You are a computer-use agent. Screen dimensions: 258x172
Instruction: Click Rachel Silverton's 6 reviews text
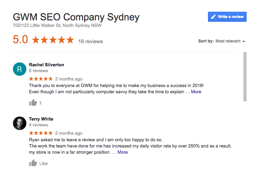click(38, 71)
